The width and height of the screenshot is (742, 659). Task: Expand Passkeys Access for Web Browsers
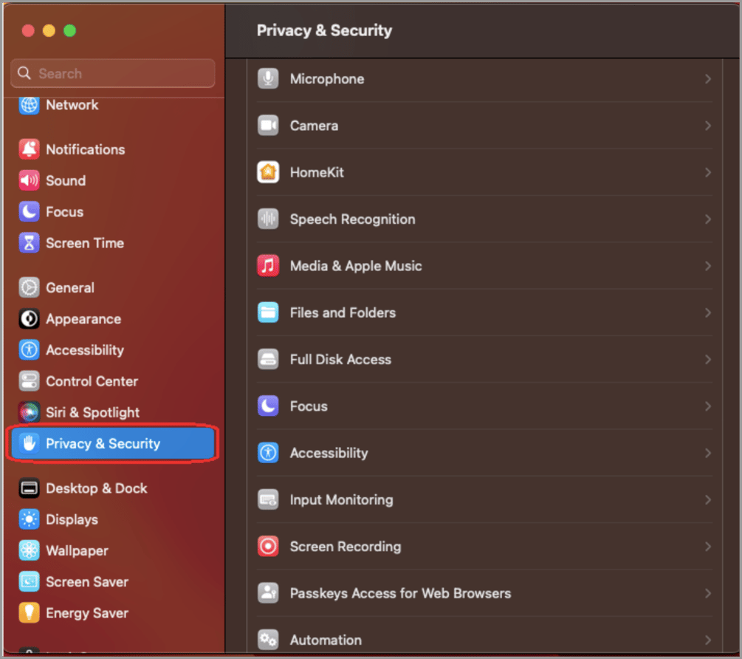tap(707, 593)
